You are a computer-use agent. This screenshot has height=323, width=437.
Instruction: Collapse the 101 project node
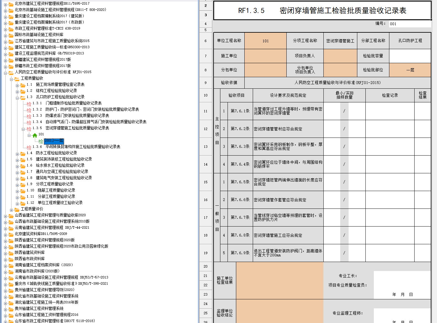tap(29, 135)
